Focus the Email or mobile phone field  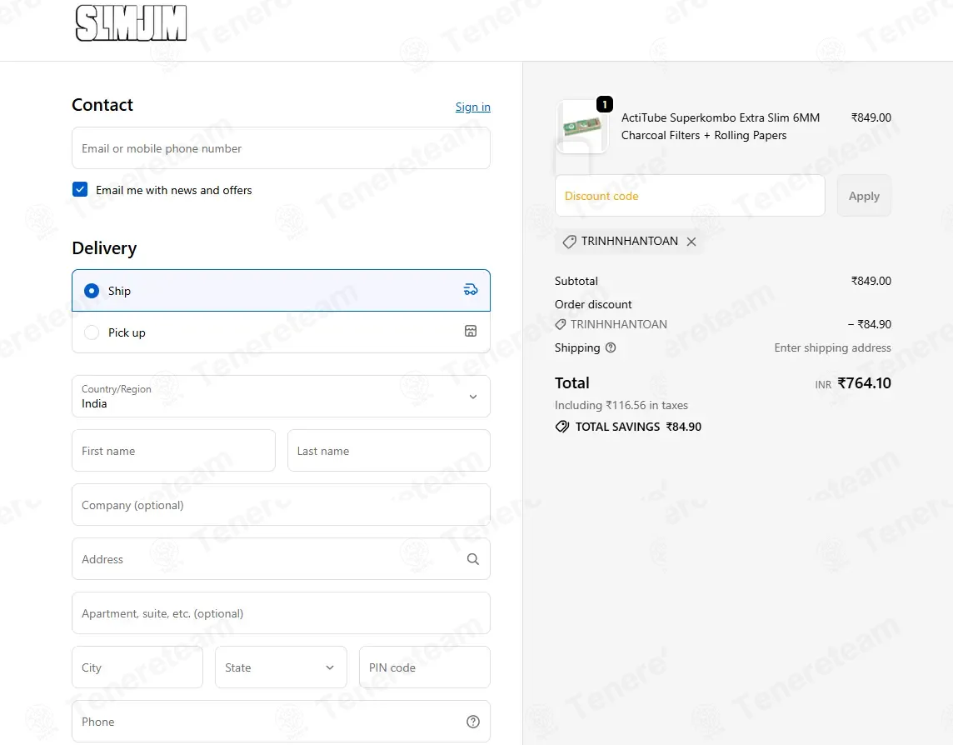pyautogui.click(x=281, y=147)
